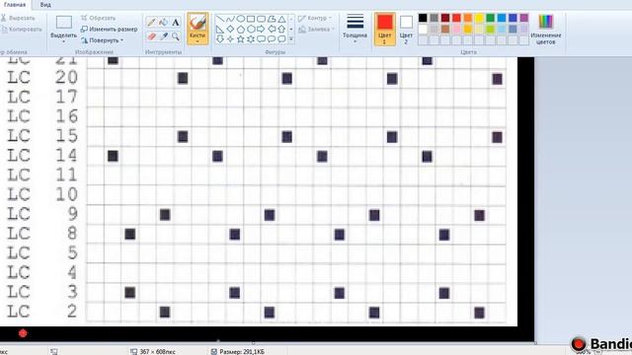Select the Eraser tool

[151, 36]
